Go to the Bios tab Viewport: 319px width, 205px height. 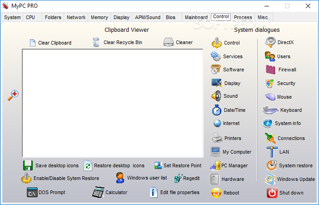click(173, 17)
